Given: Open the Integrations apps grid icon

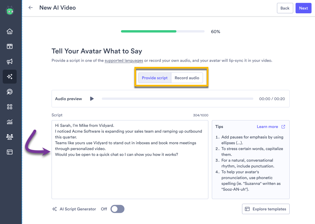Looking at the screenshot, I should [x=10, y=107].
